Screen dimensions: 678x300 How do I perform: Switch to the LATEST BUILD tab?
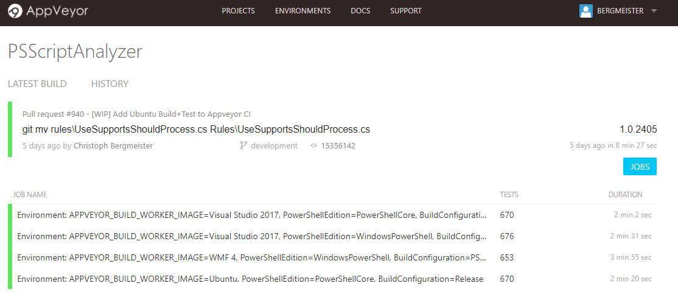pos(37,84)
